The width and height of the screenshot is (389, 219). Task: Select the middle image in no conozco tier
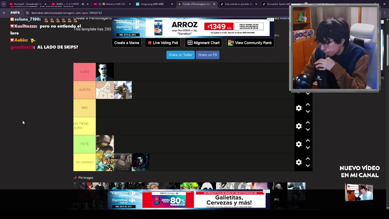(123, 162)
